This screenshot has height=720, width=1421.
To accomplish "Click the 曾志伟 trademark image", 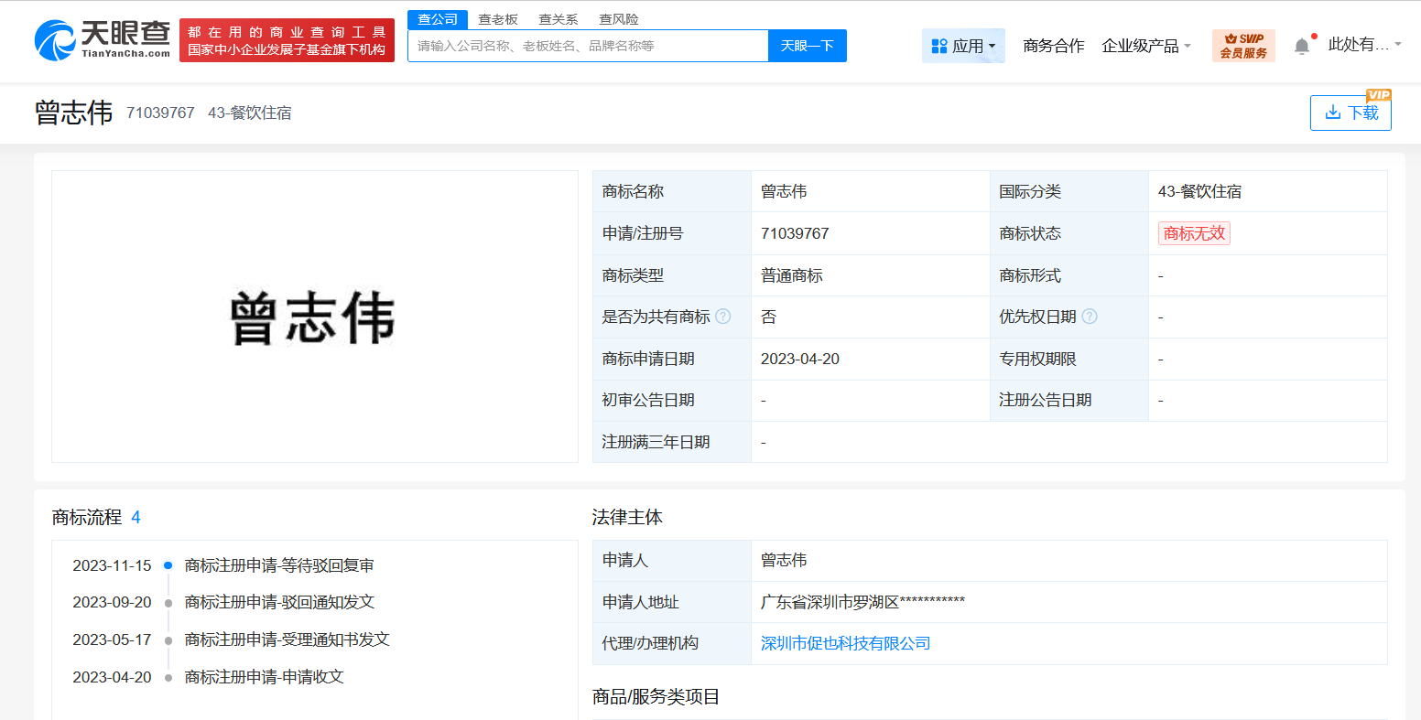I will (x=314, y=317).
